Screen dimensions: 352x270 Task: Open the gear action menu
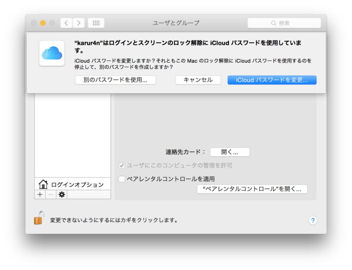coord(62,195)
